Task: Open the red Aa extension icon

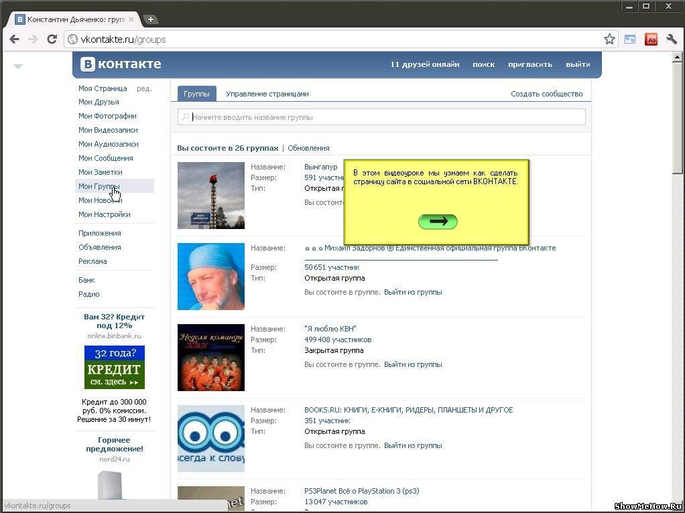Action: click(651, 40)
